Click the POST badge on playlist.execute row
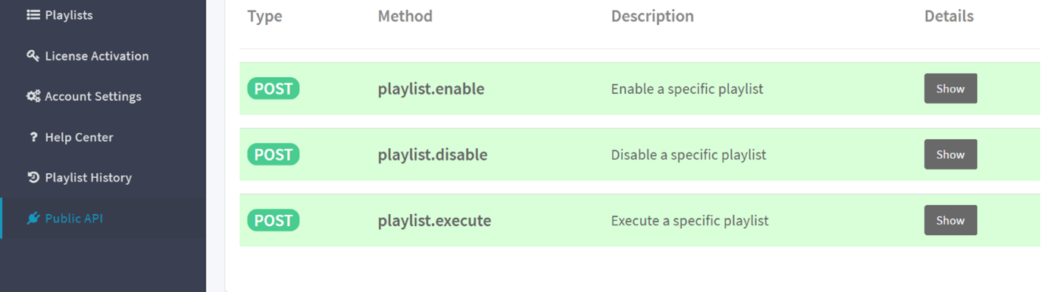The image size is (1047, 292). pyautogui.click(x=273, y=220)
